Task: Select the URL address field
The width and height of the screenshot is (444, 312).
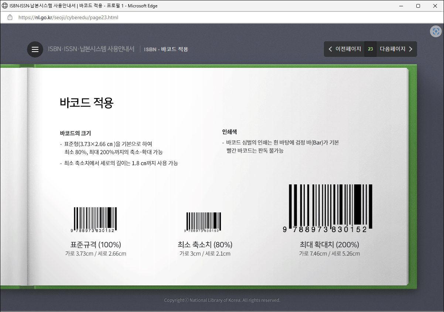Action: (x=68, y=17)
